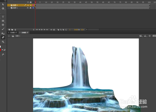Select the Paint Bucket tool
Image resolution: width=156 pixels, height=112 pixels.
3,34
